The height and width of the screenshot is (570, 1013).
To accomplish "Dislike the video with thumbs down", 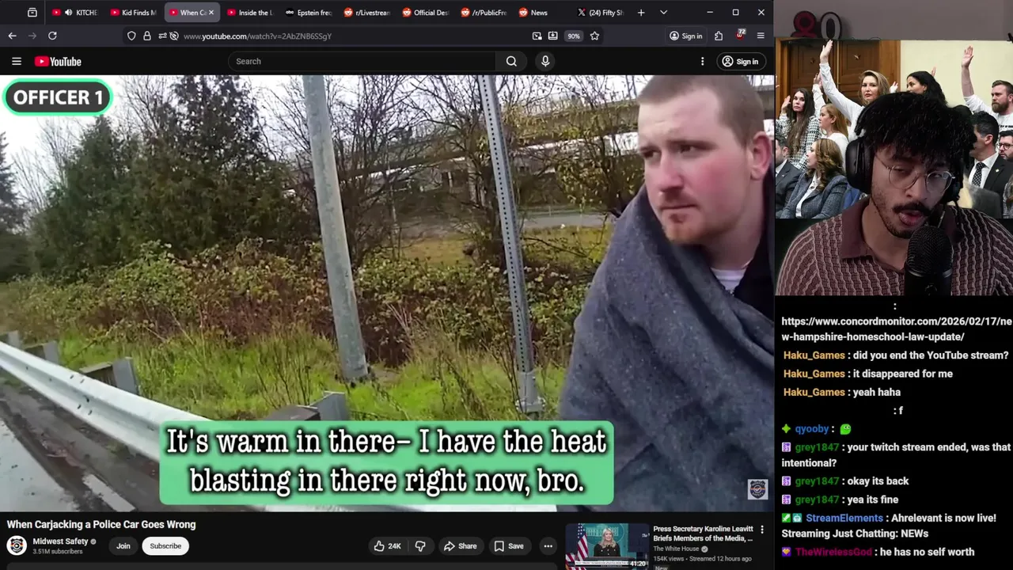I will (420, 545).
